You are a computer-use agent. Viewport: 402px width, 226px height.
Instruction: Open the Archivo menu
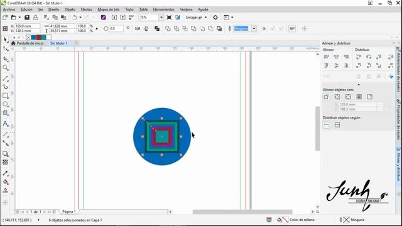click(x=9, y=9)
